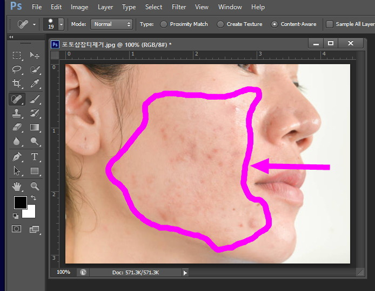Image resolution: width=375 pixels, height=291 pixels.
Task: Select the Eraser tool
Action: point(17,127)
